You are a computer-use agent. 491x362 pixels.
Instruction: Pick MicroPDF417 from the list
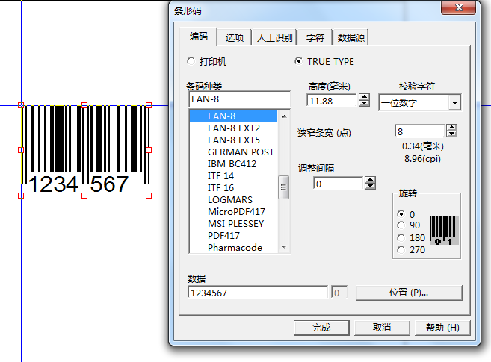(x=236, y=211)
